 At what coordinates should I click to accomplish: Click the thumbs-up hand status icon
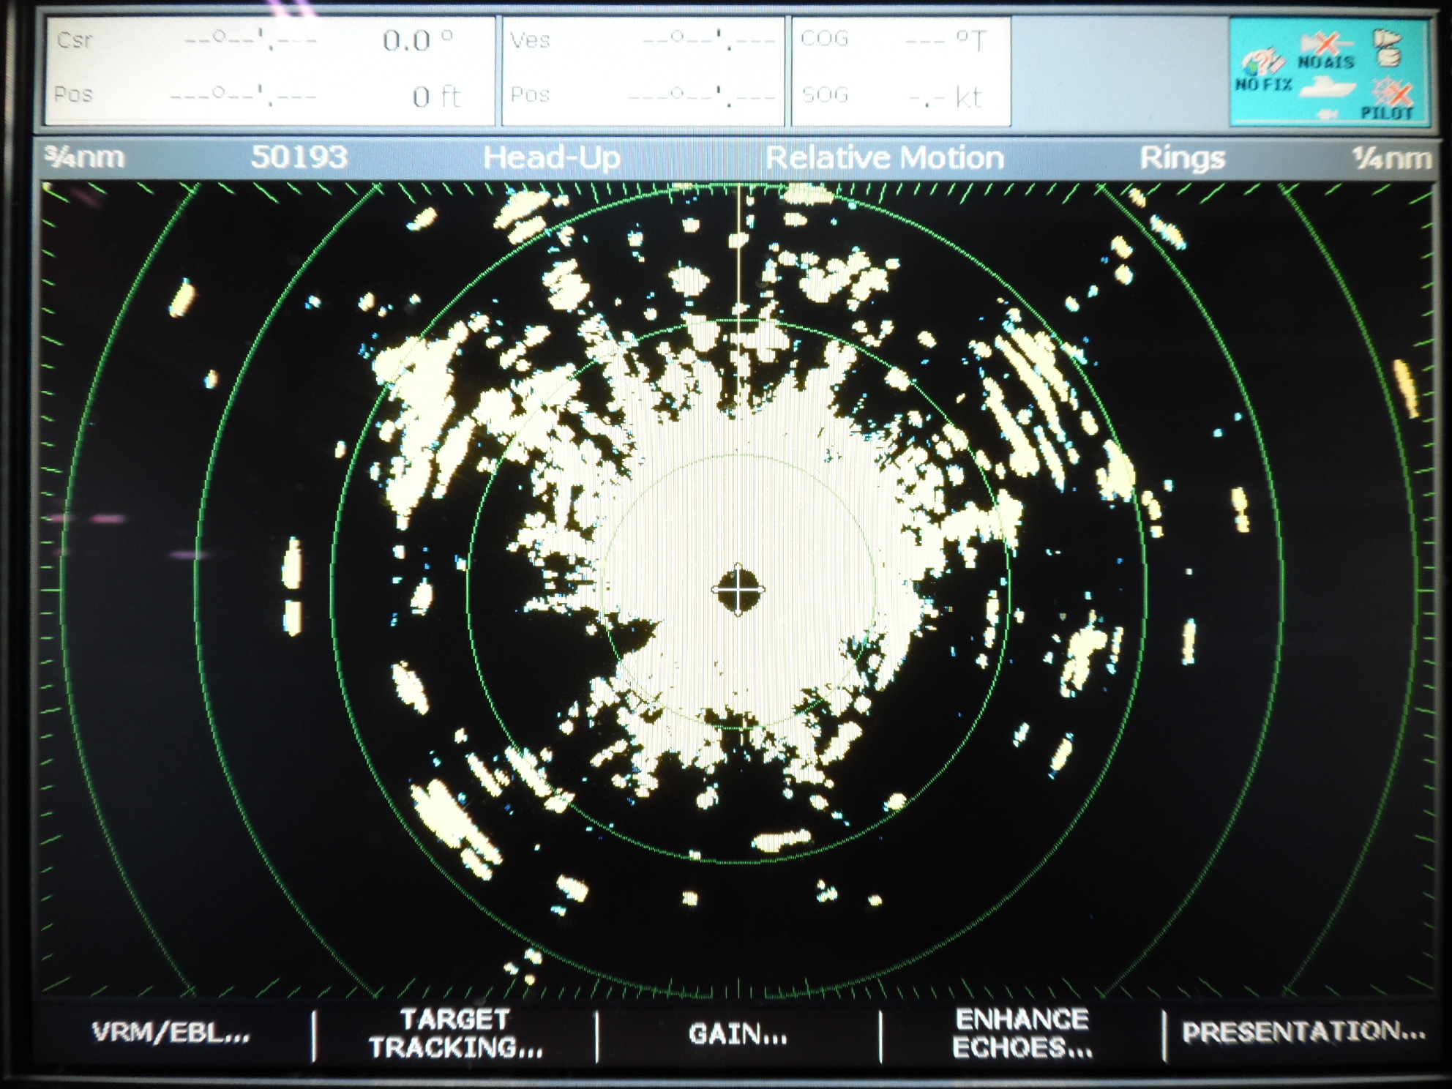[1386, 48]
